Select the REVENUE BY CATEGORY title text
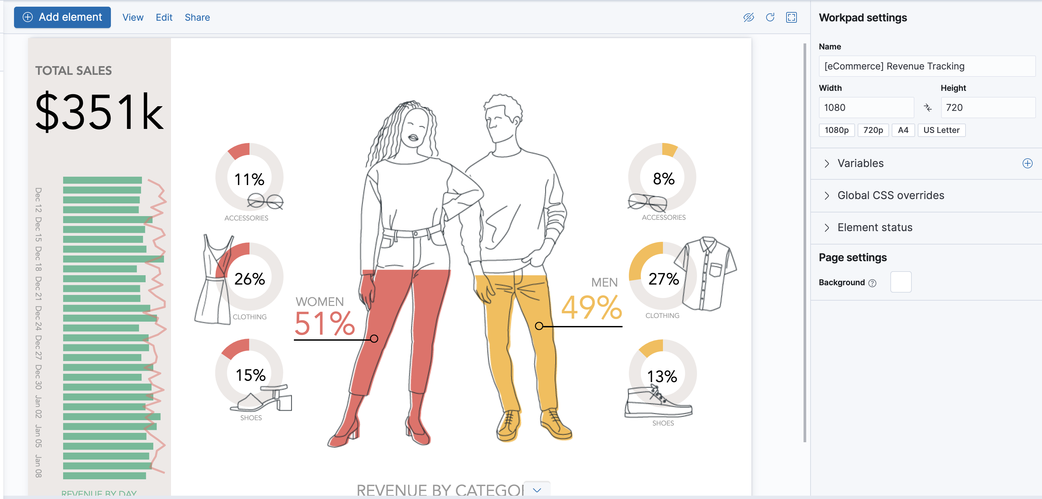This screenshot has width=1042, height=499. (x=440, y=490)
